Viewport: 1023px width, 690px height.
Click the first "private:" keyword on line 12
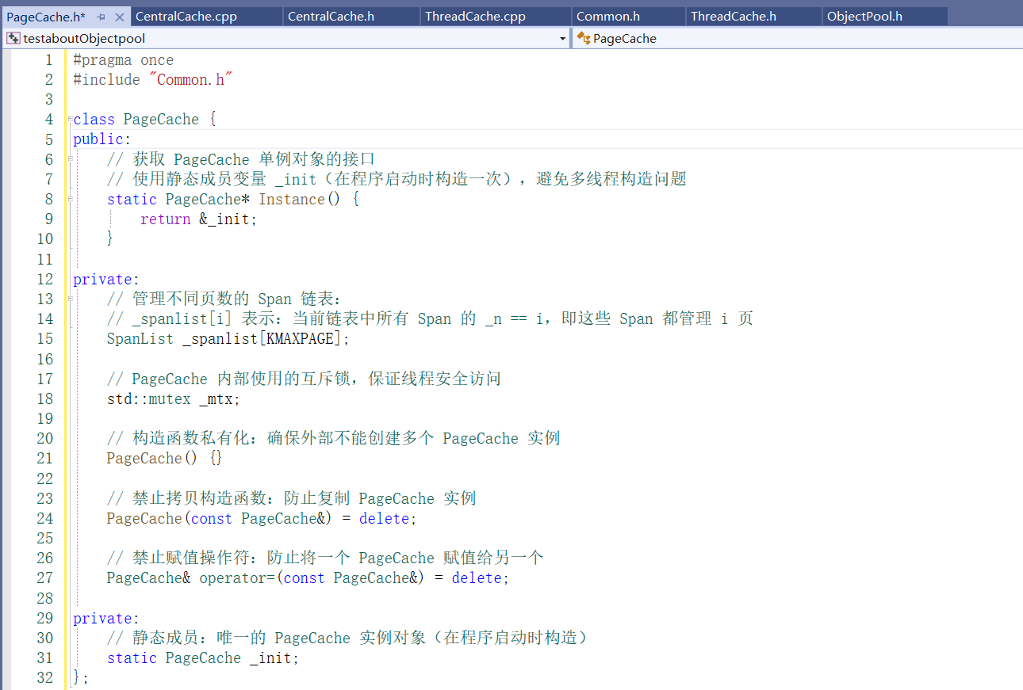pos(106,280)
